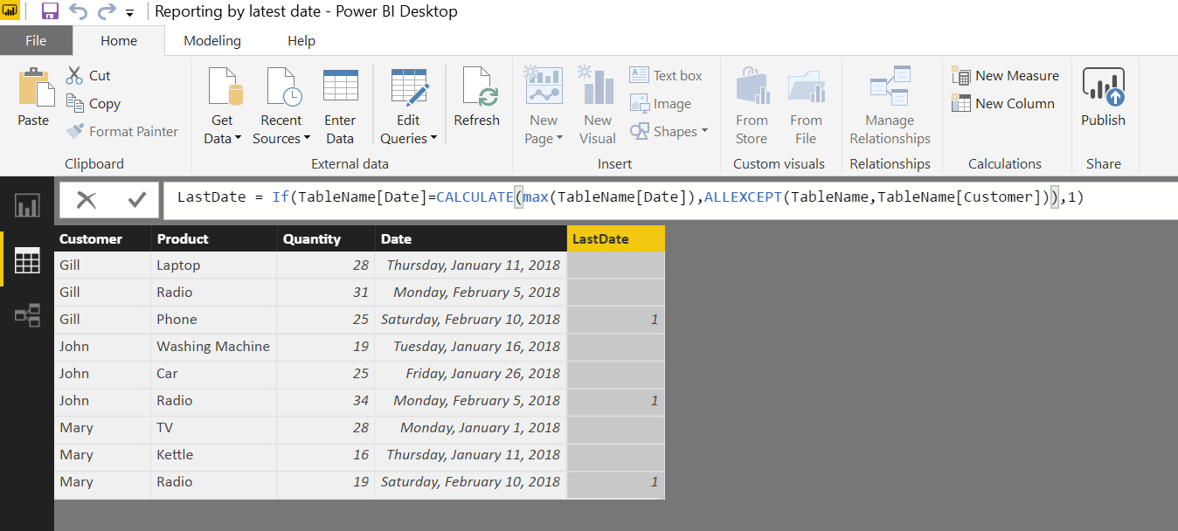Viewport: 1178px width, 531px height.
Task: Select the Date column header
Action: coord(471,238)
